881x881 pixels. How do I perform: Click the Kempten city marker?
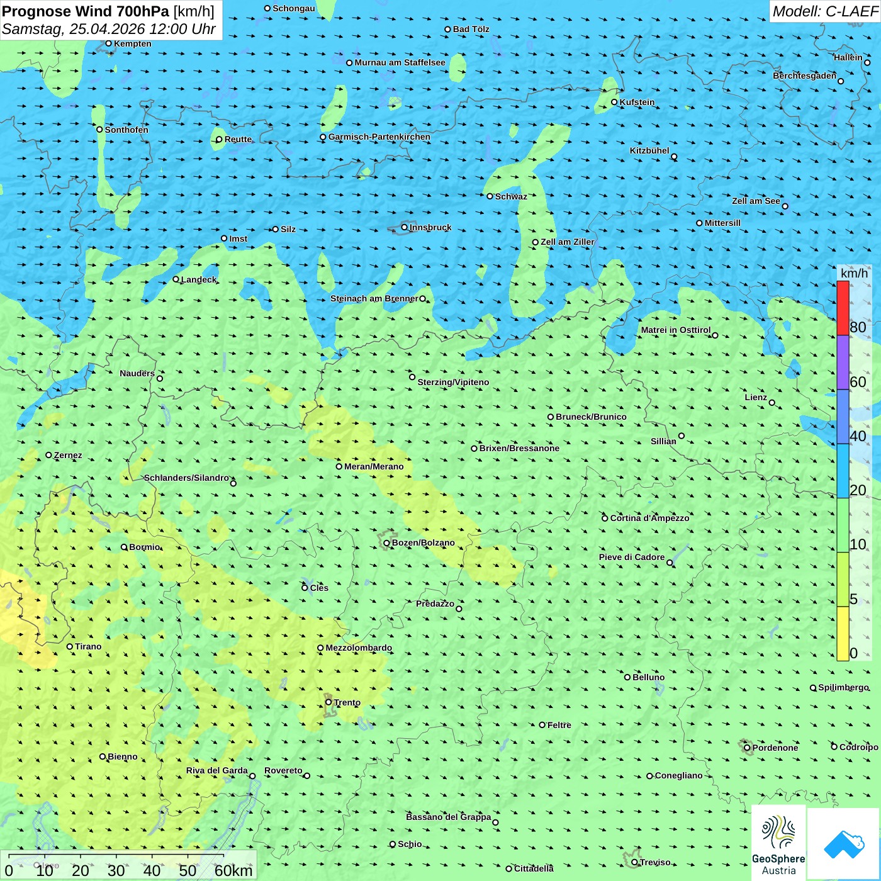108,43
